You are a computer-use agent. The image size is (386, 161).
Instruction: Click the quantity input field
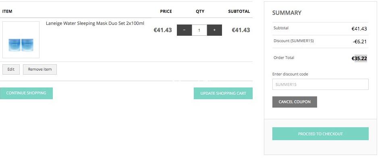pyautogui.click(x=199, y=30)
